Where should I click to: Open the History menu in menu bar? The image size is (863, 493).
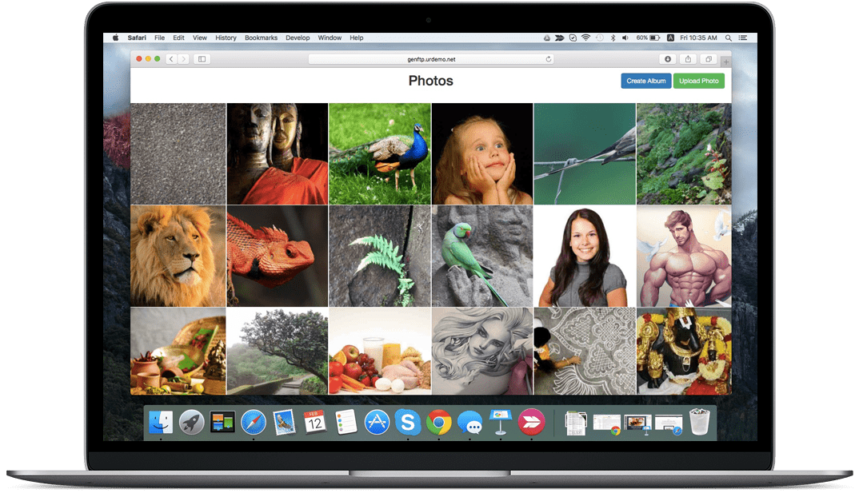pyautogui.click(x=226, y=38)
